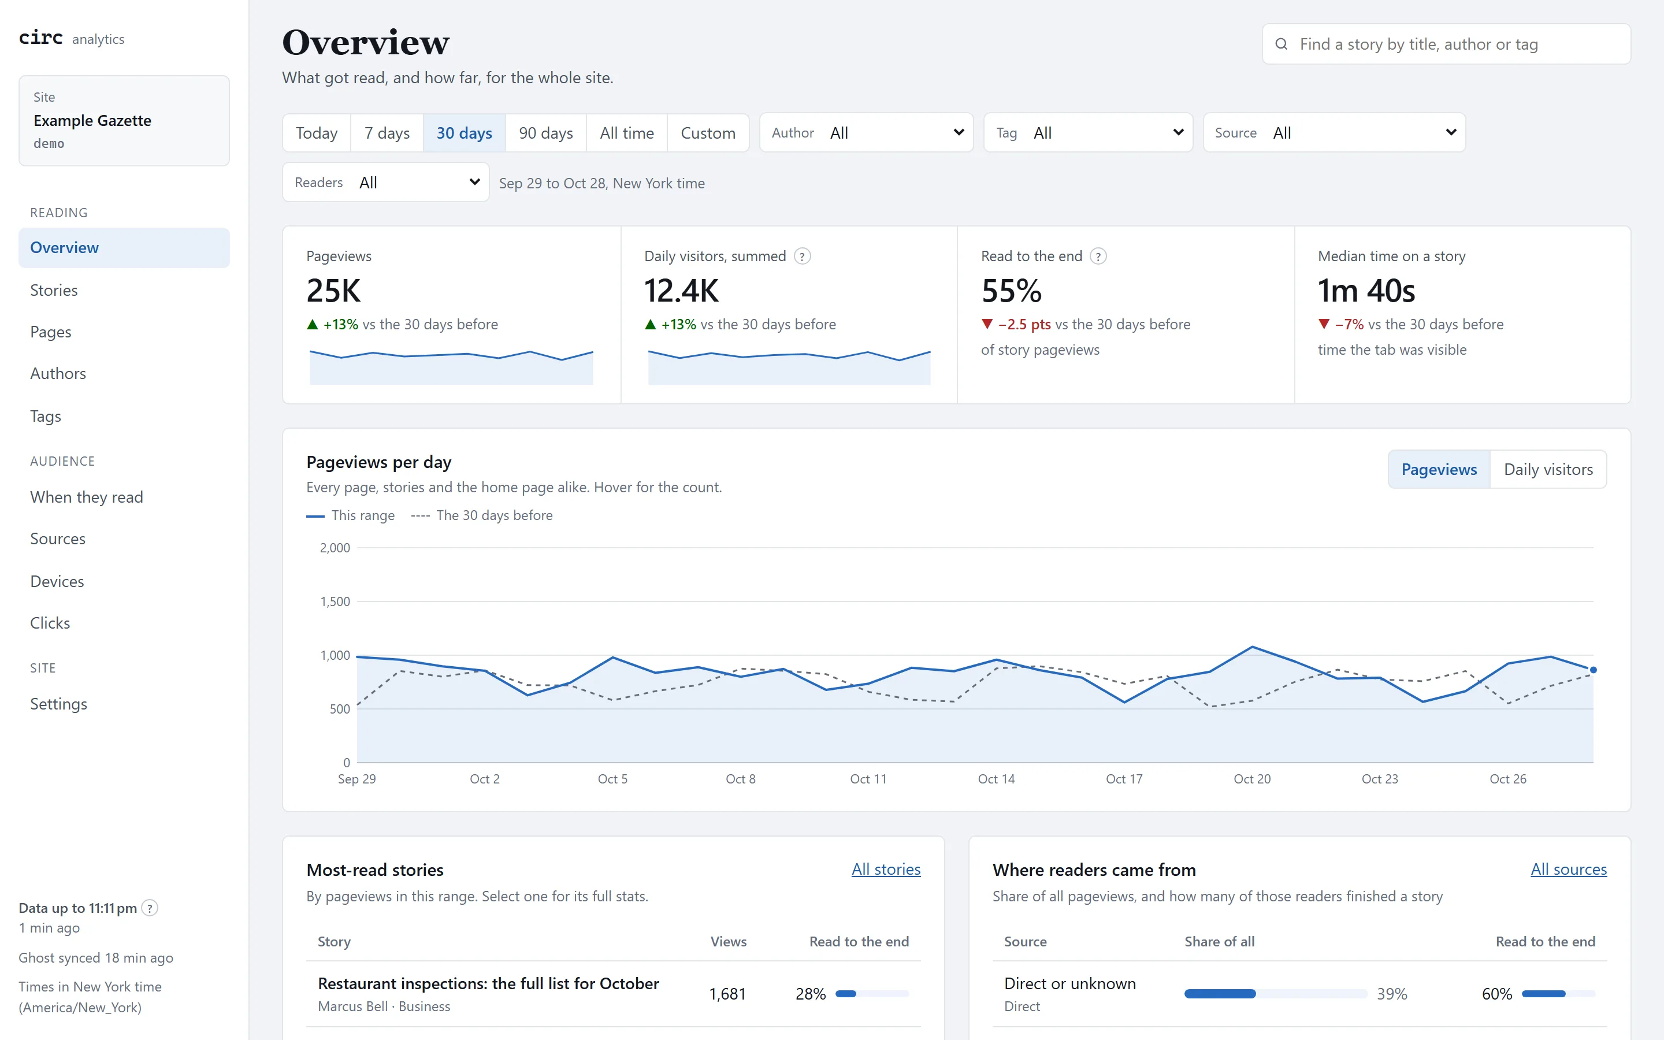Open When they read section
Image resolution: width=1664 pixels, height=1040 pixels.
point(124,497)
